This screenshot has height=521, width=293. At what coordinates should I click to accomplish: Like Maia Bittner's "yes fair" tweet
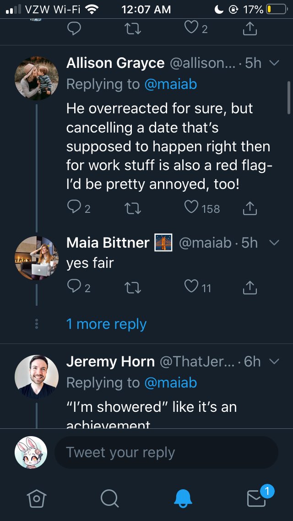pyautogui.click(x=191, y=287)
